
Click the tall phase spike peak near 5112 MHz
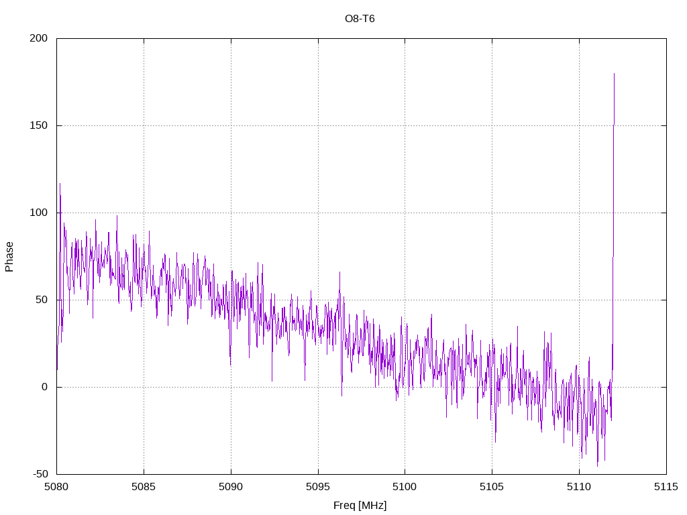[614, 74]
